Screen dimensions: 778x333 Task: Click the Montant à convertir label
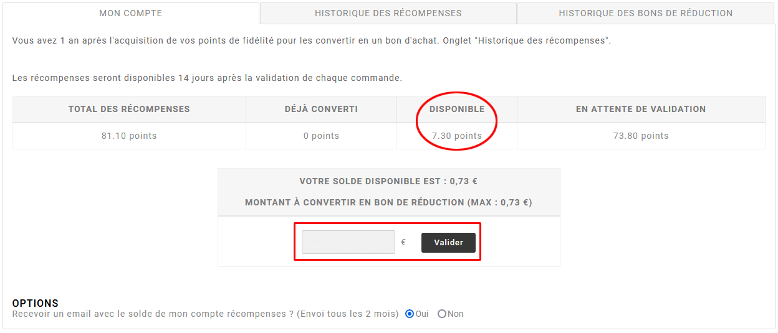[388, 202]
